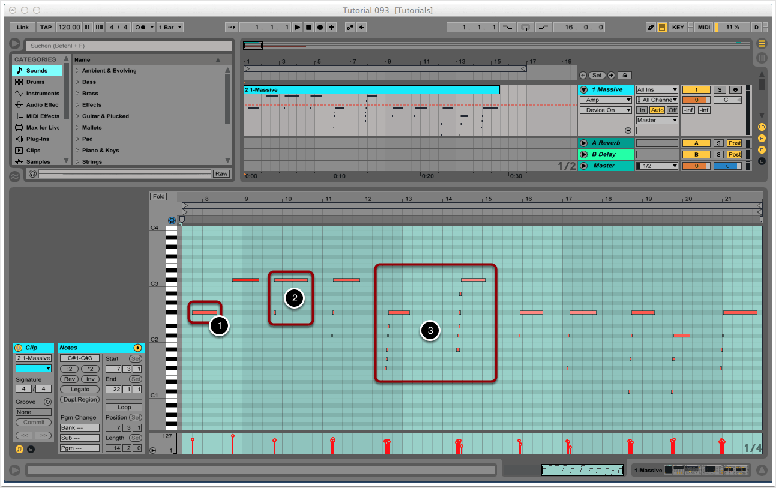Open the Device On chooser dropdown

click(606, 110)
